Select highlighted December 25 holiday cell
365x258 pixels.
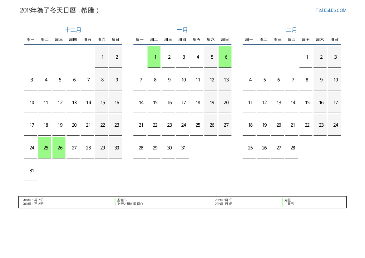pos(46,148)
